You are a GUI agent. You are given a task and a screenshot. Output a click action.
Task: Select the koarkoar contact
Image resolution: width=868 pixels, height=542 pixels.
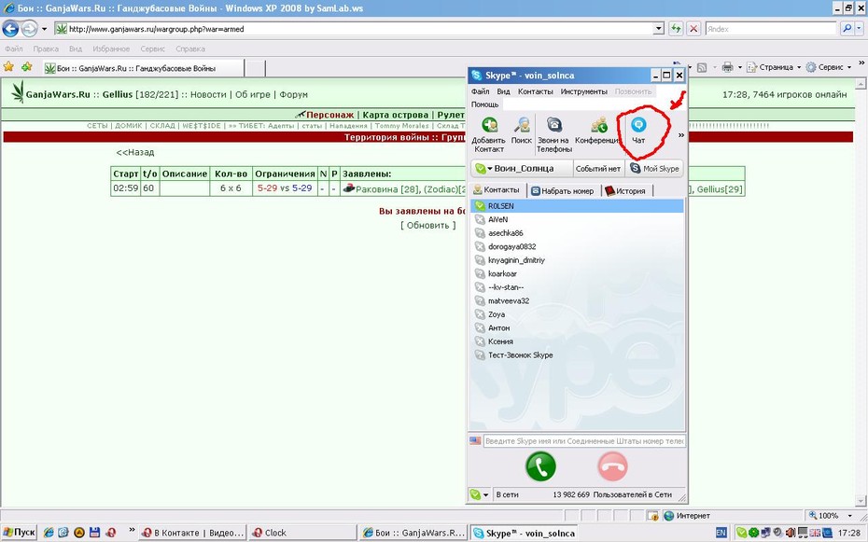(576, 273)
